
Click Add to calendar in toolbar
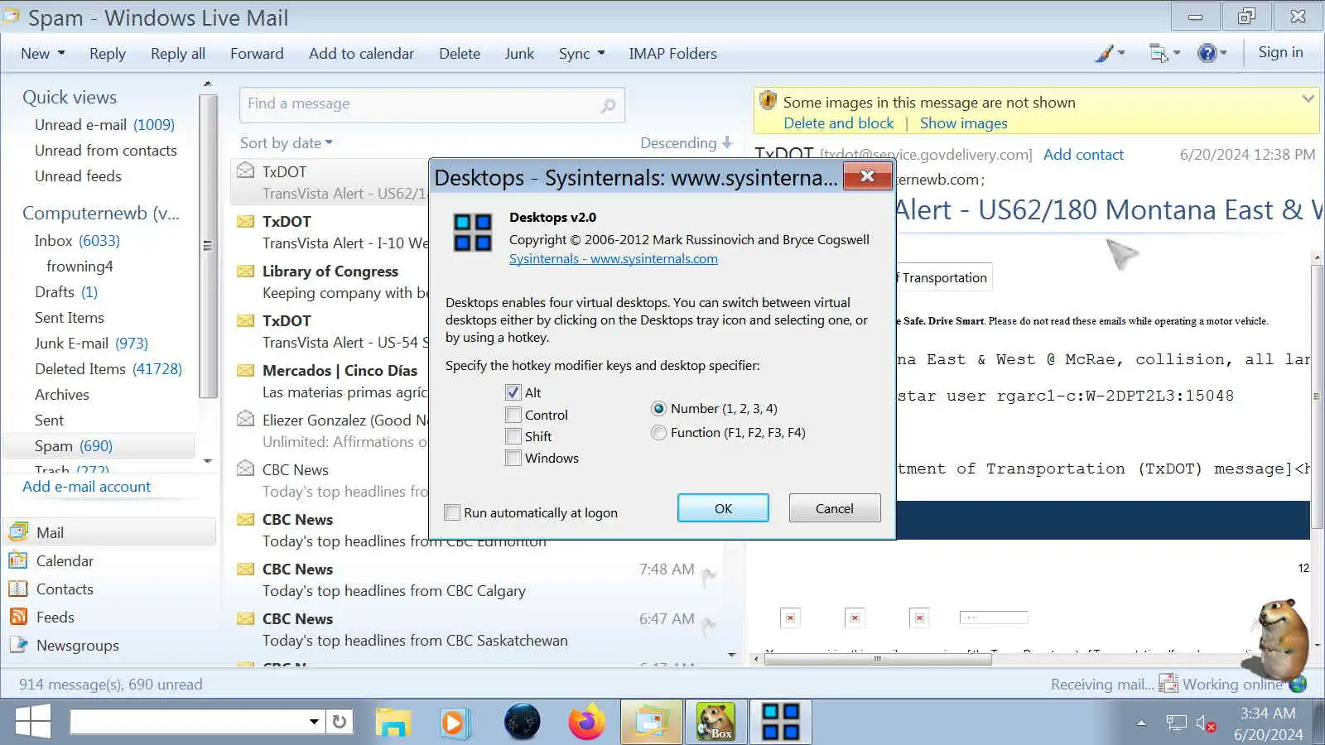(361, 54)
